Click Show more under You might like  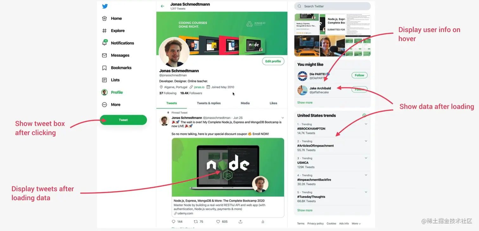pos(305,103)
